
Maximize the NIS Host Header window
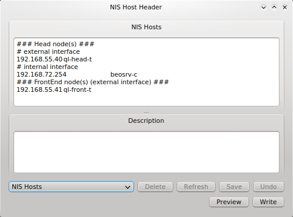[274, 8]
